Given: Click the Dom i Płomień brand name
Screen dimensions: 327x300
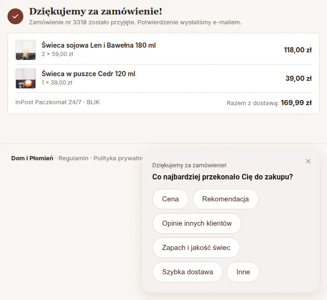Looking at the screenshot, I should coord(32,158).
